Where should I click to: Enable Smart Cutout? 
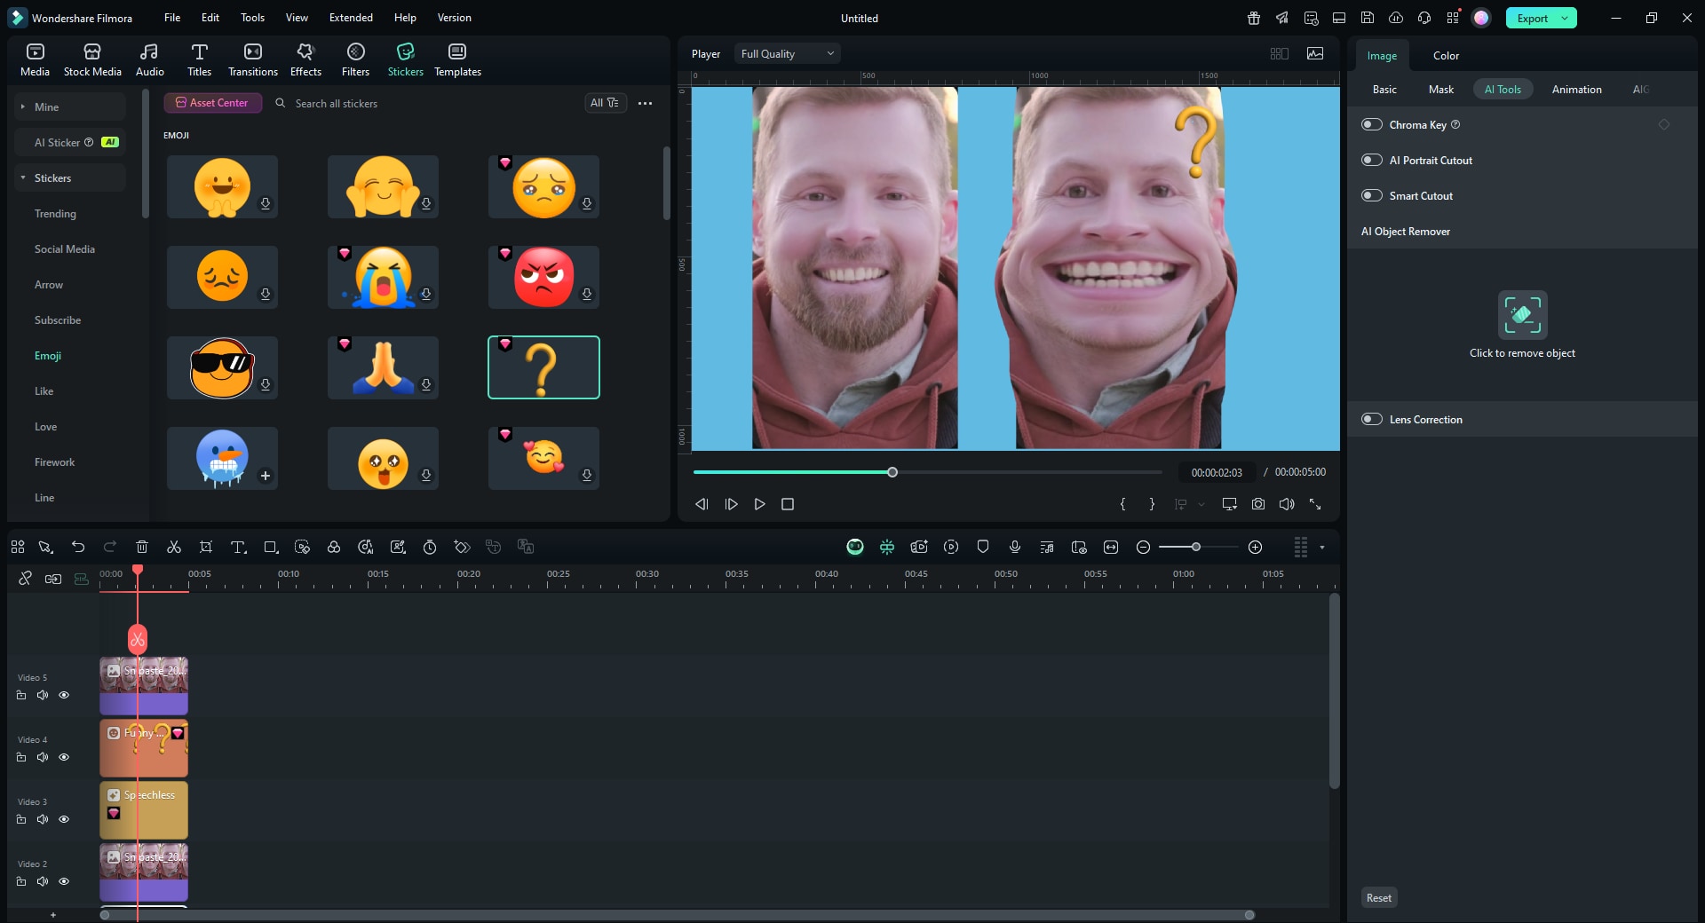[x=1372, y=195]
